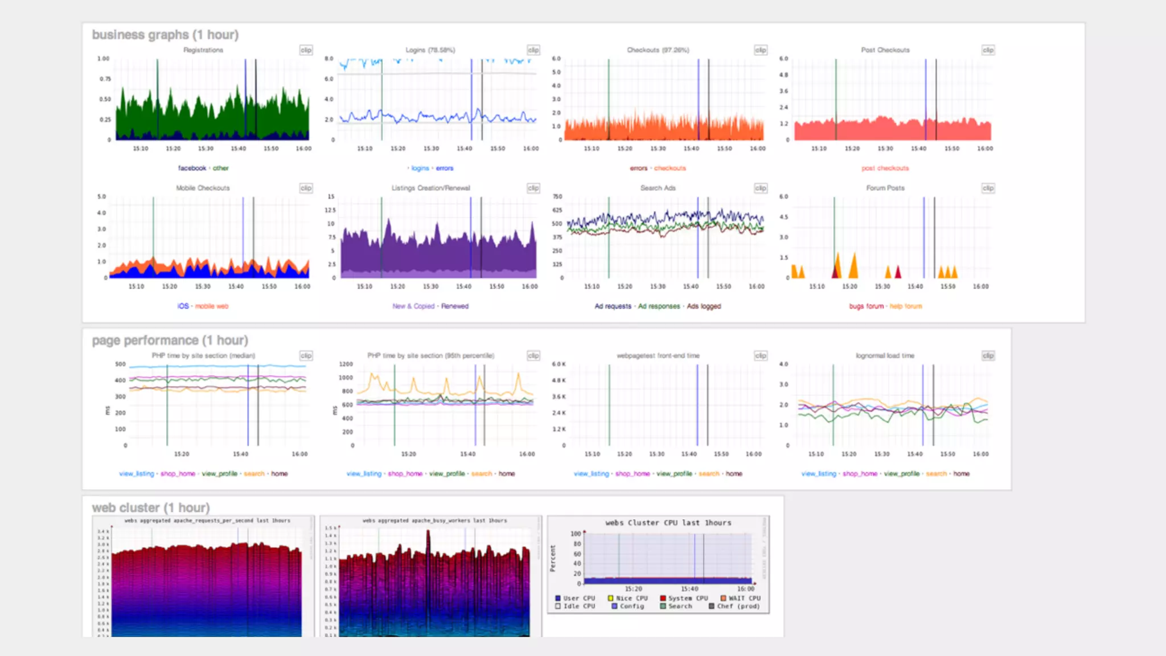Click clip button on Registrations graph
Image resolution: width=1166 pixels, height=656 pixels.
(x=306, y=50)
